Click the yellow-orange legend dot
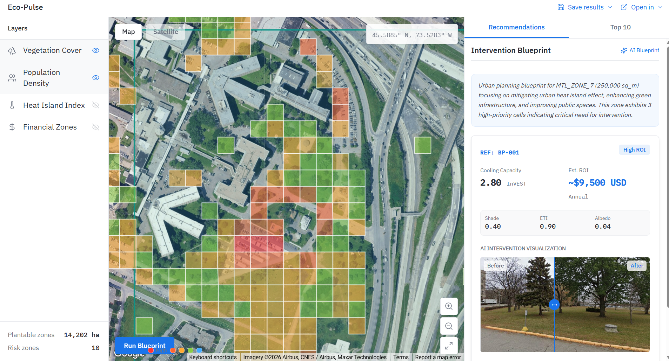Image resolution: width=669 pixels, height=361 pixels. [182, 350]
